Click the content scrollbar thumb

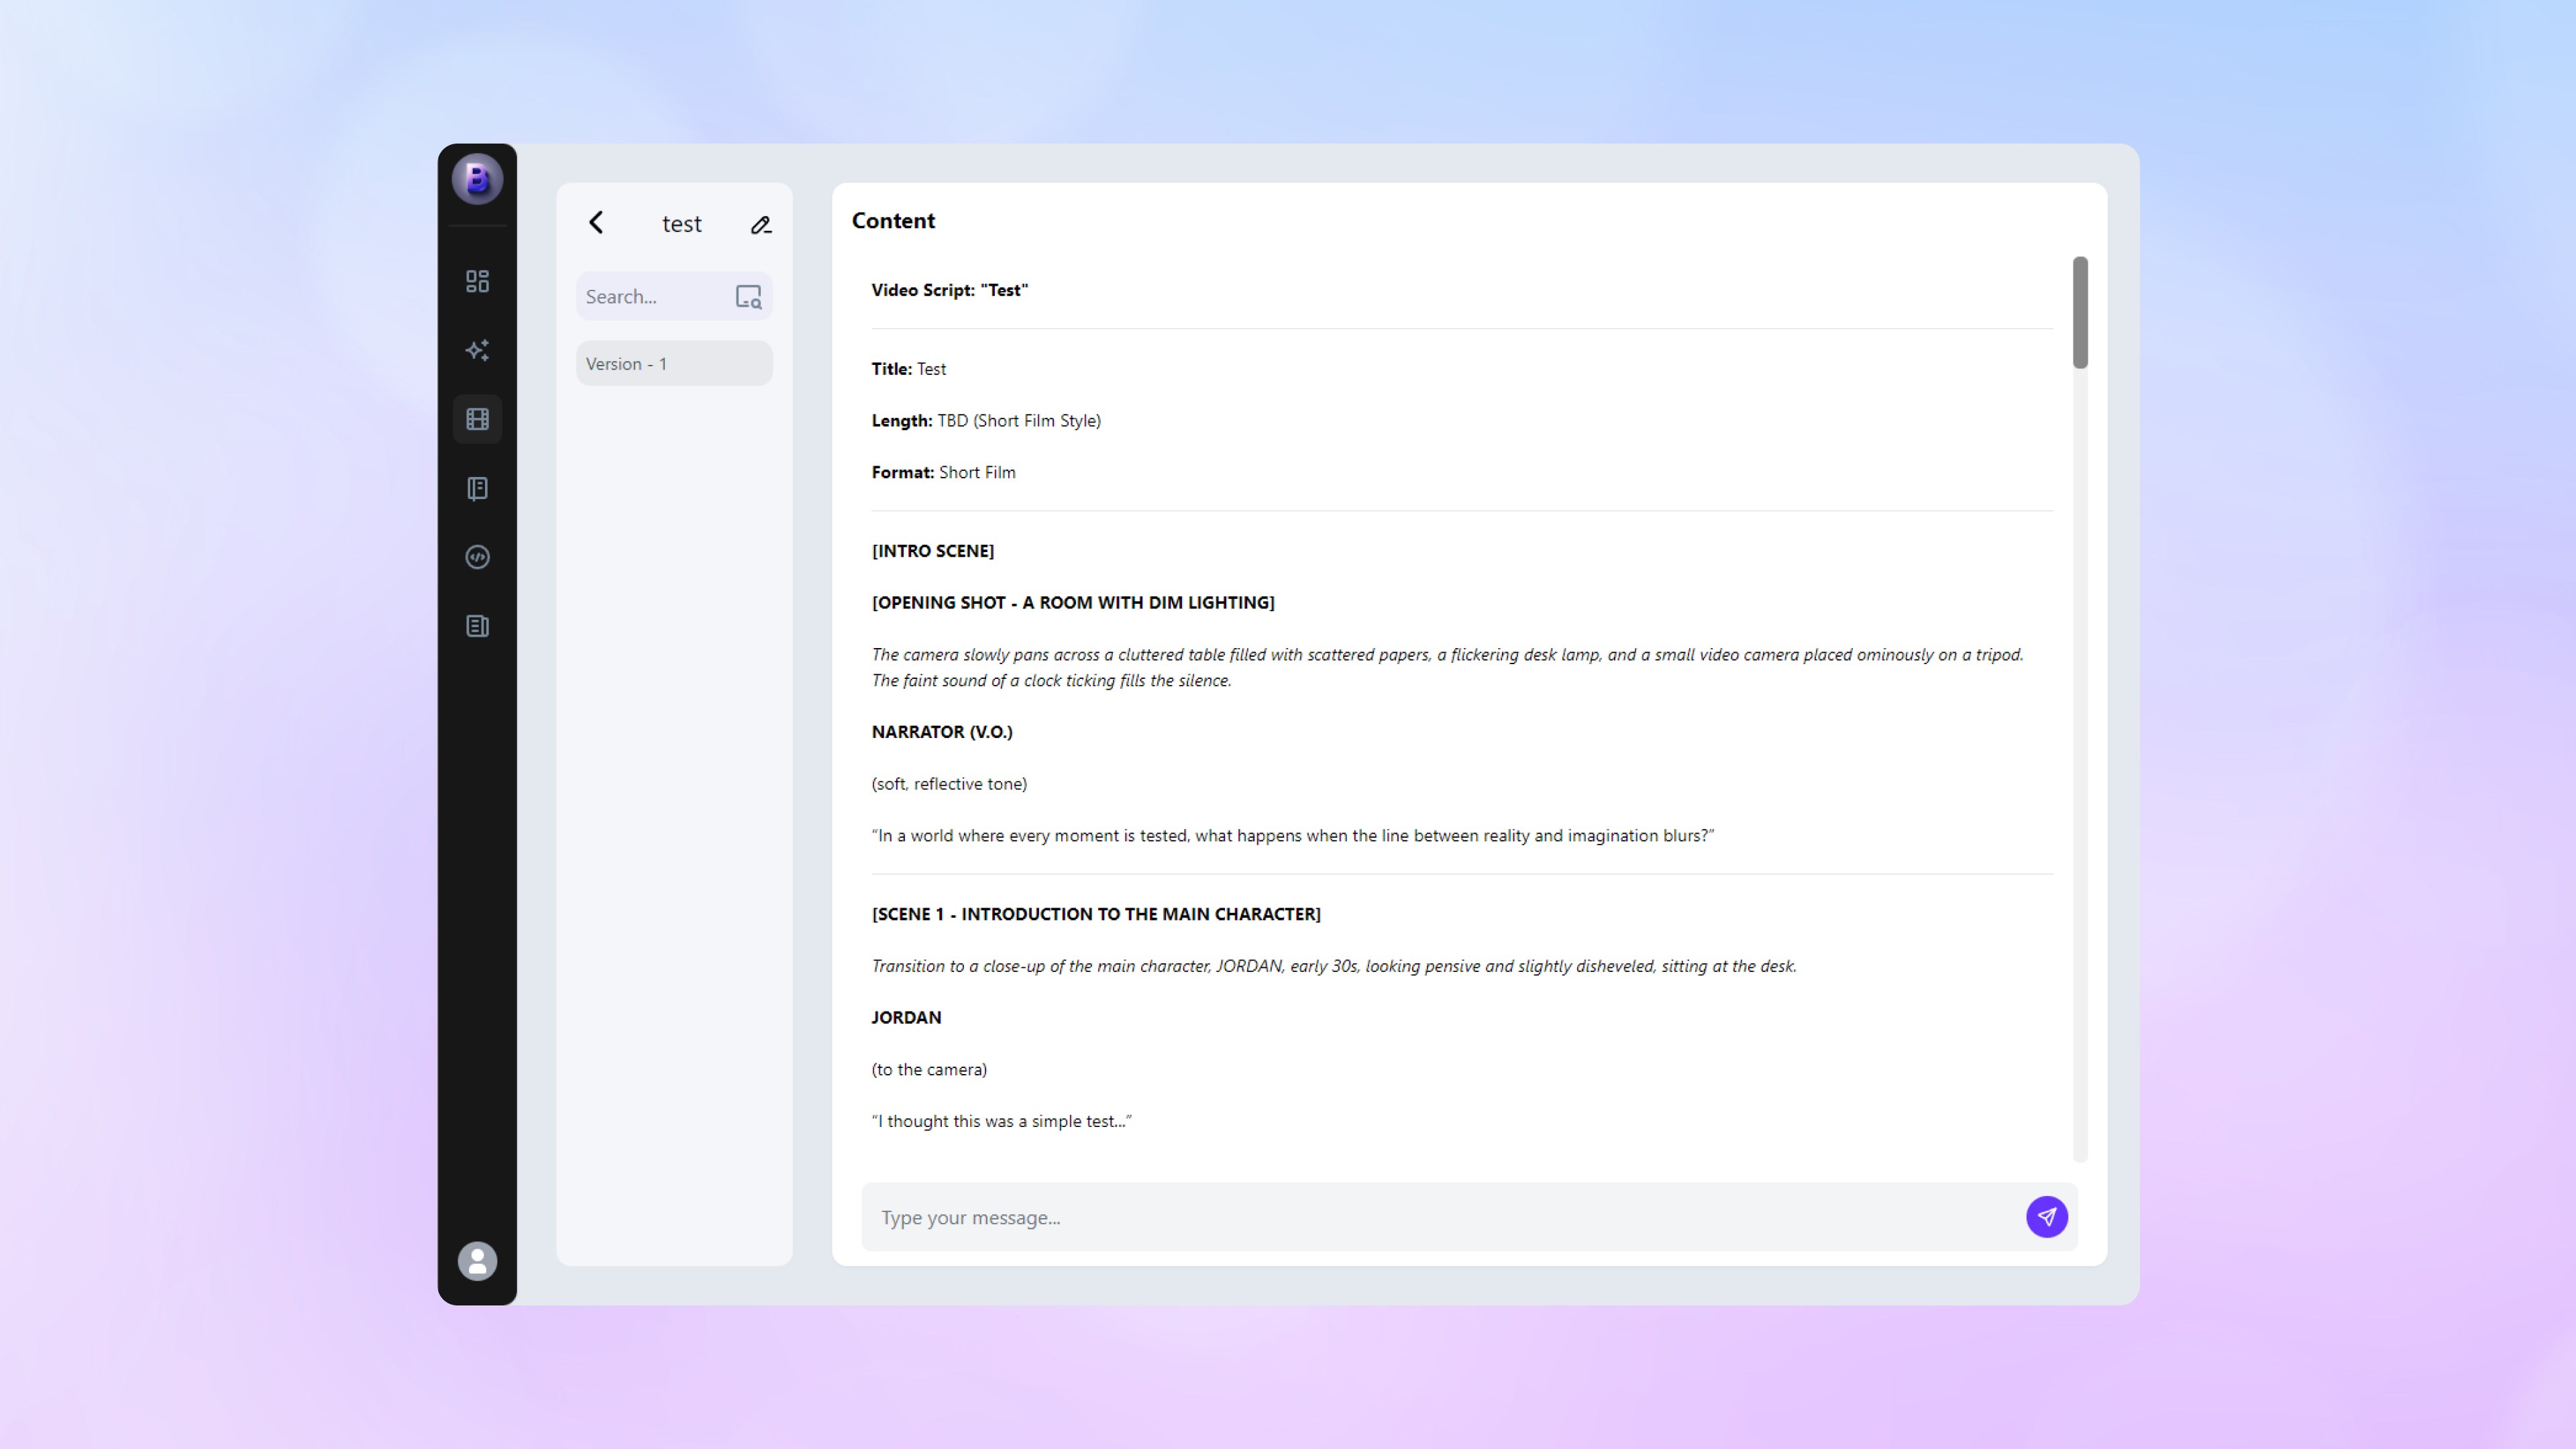pos(2080,312)
